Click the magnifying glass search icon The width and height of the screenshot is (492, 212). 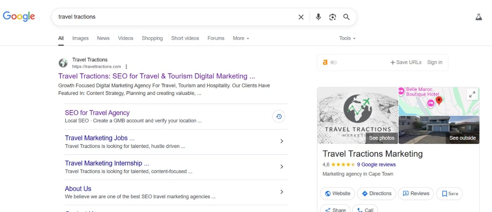(x=346, y=17)
